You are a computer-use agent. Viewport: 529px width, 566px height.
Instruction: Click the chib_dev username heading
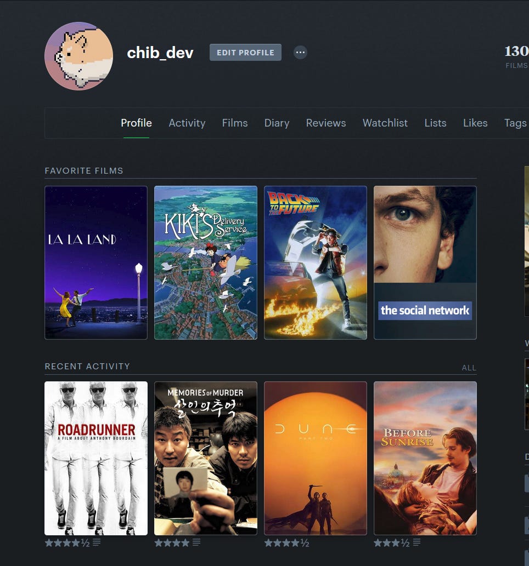tap(160, 53)
